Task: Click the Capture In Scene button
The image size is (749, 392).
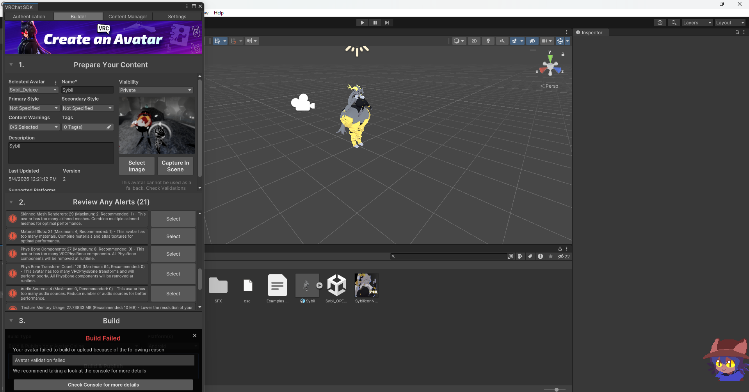Action: click(175, 166)
